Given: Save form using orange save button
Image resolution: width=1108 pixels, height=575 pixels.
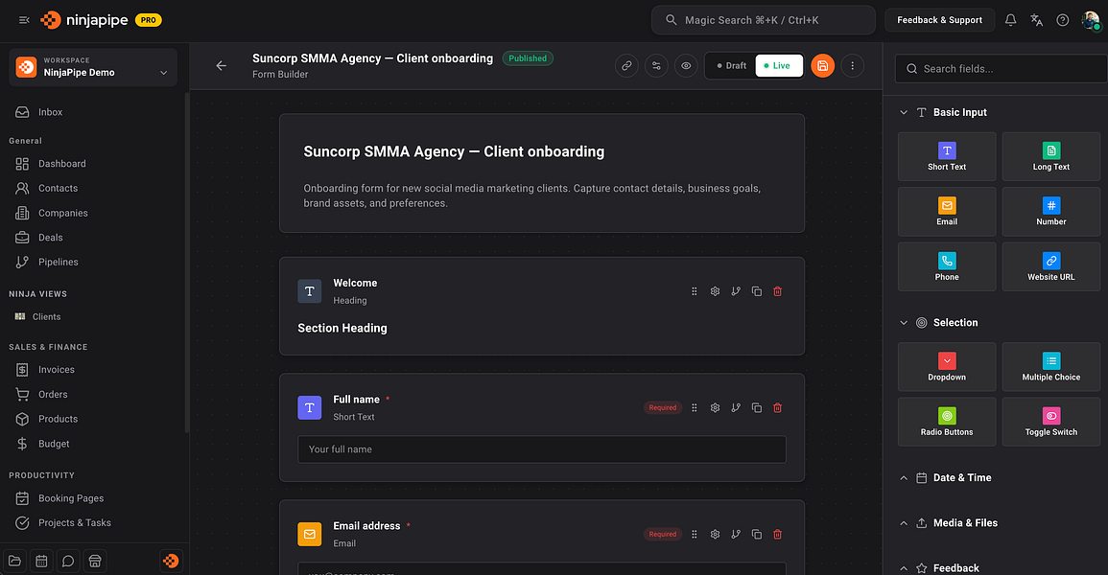Looking at the screenshot, I should click(x=822, y=65).
